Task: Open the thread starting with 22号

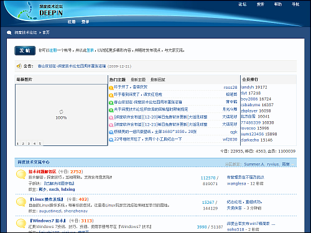Action: click(x=148, y=139)
